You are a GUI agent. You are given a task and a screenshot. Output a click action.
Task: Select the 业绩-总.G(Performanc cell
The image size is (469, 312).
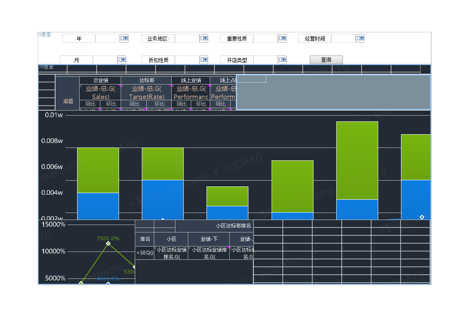(x=191, y=92)
